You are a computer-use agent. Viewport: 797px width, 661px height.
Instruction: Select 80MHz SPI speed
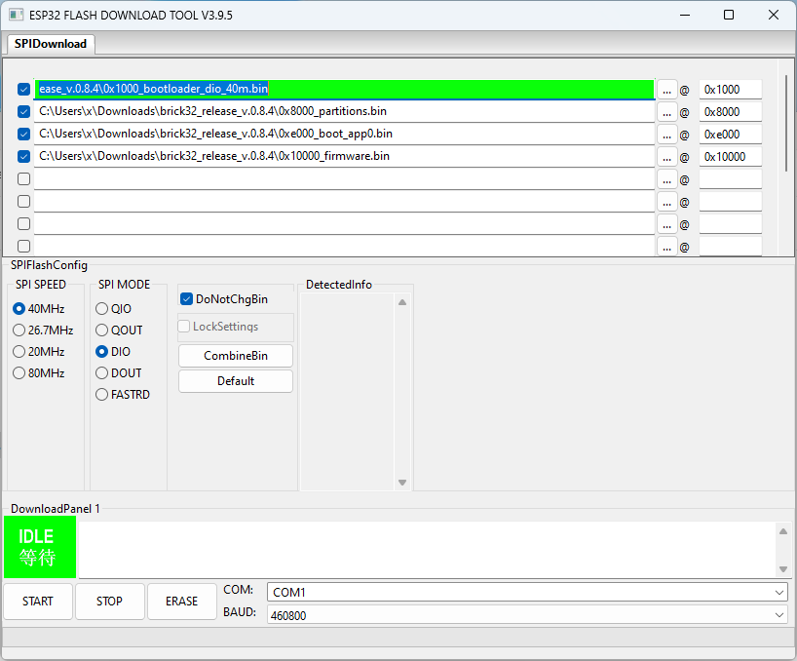click(19, 373)
